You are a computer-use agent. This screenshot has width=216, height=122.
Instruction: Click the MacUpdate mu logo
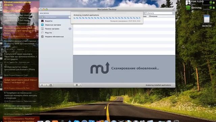(x=100, y=68)
